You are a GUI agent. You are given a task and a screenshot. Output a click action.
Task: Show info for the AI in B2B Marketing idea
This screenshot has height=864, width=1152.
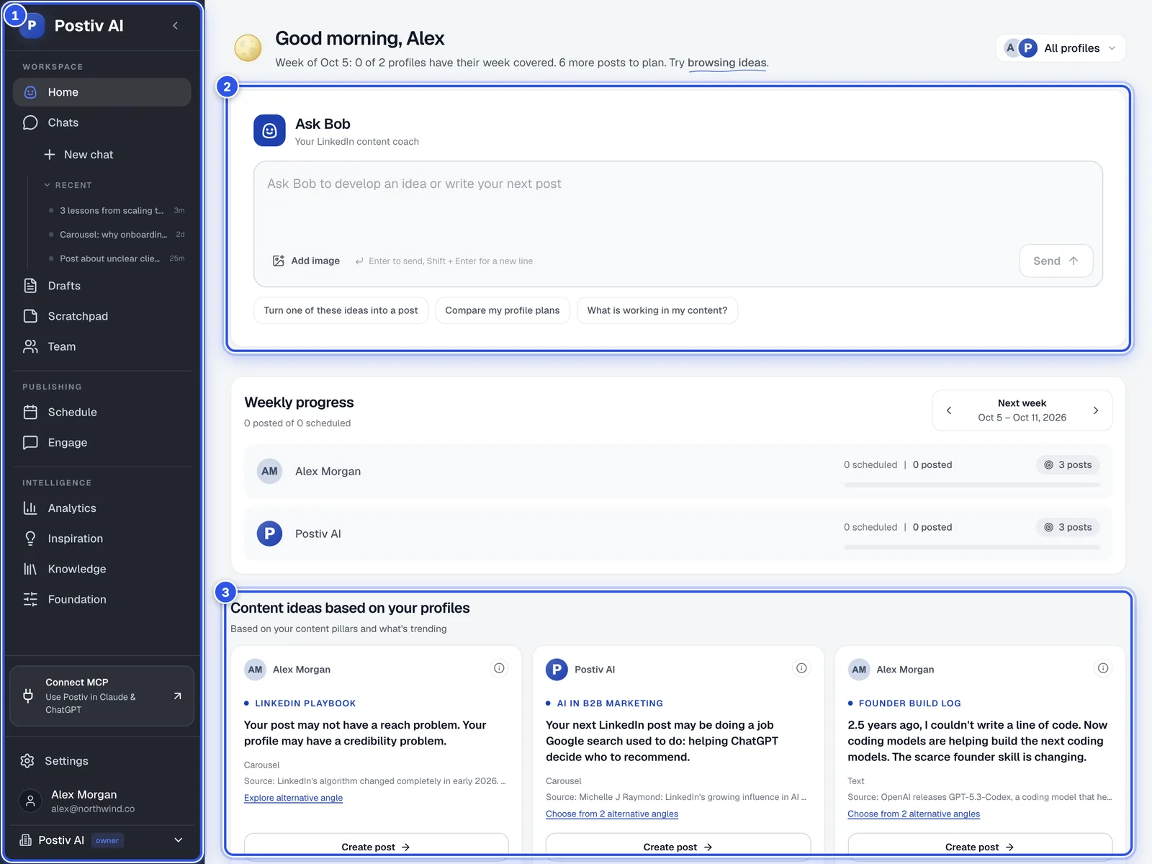pyautogui.click(x=801, y=668)
